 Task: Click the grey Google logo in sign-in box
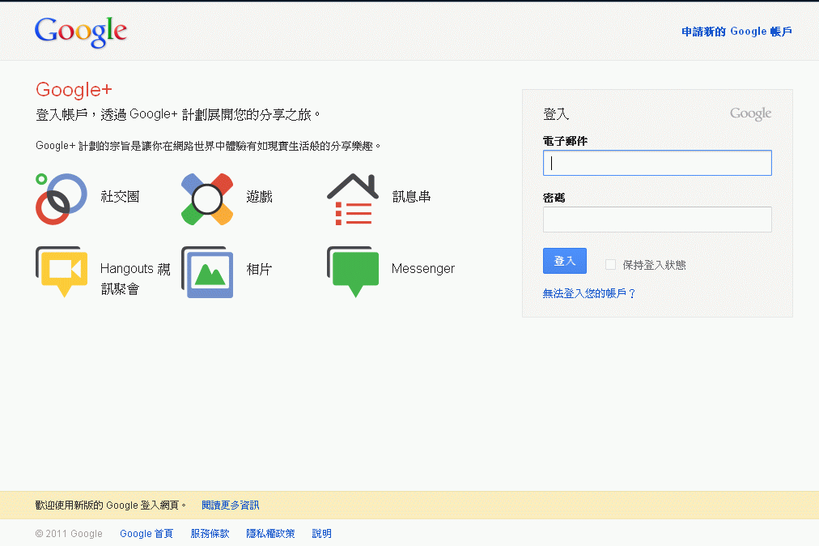[x=750, y=113]
